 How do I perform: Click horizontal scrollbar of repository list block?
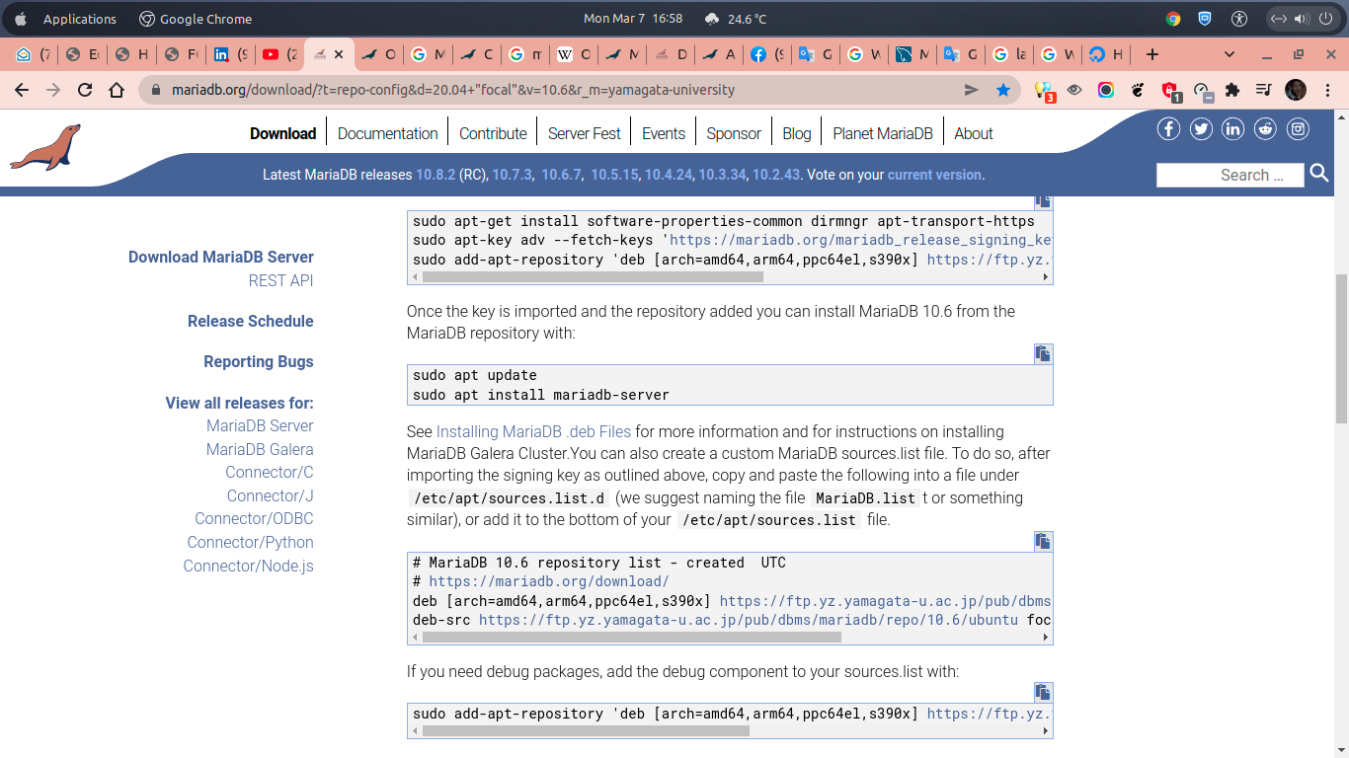click(x=632, y=638)
